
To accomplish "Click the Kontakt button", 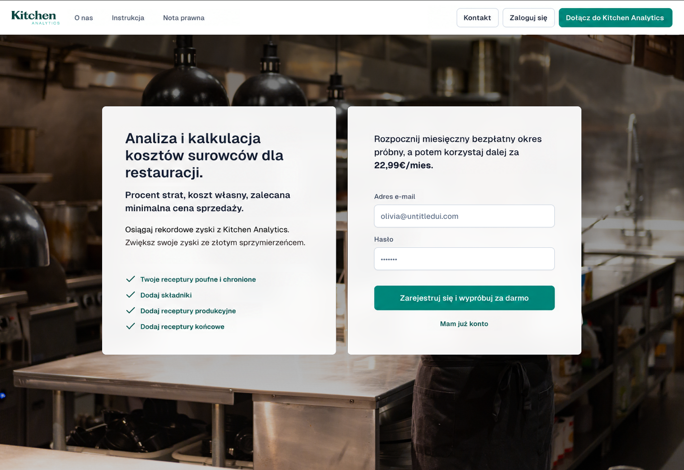I will point(477,18).
